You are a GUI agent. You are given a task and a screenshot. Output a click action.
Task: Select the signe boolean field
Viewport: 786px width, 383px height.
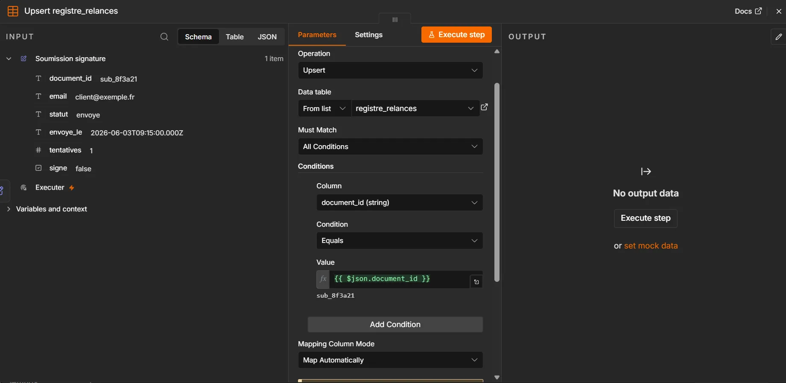58,168
